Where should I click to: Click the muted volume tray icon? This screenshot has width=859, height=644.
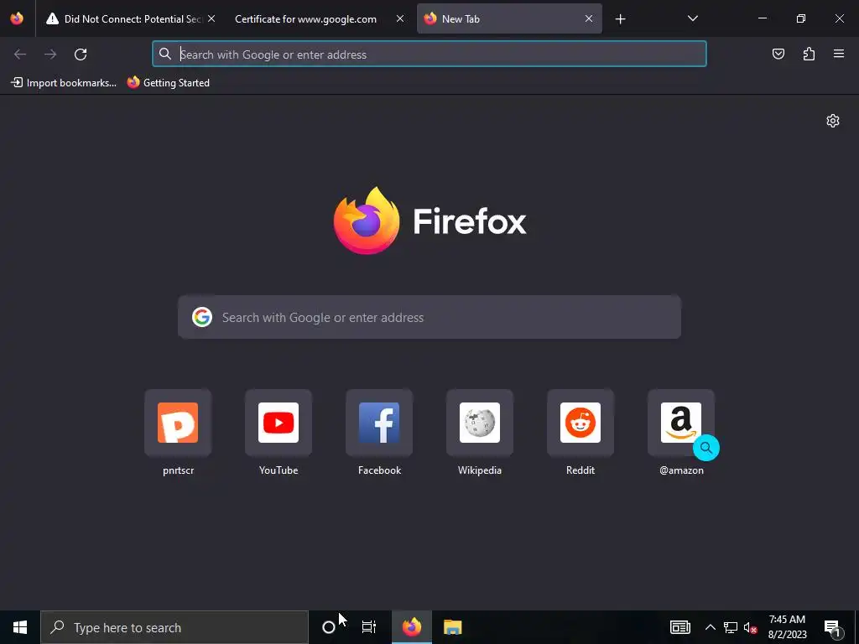pos(750,627)
